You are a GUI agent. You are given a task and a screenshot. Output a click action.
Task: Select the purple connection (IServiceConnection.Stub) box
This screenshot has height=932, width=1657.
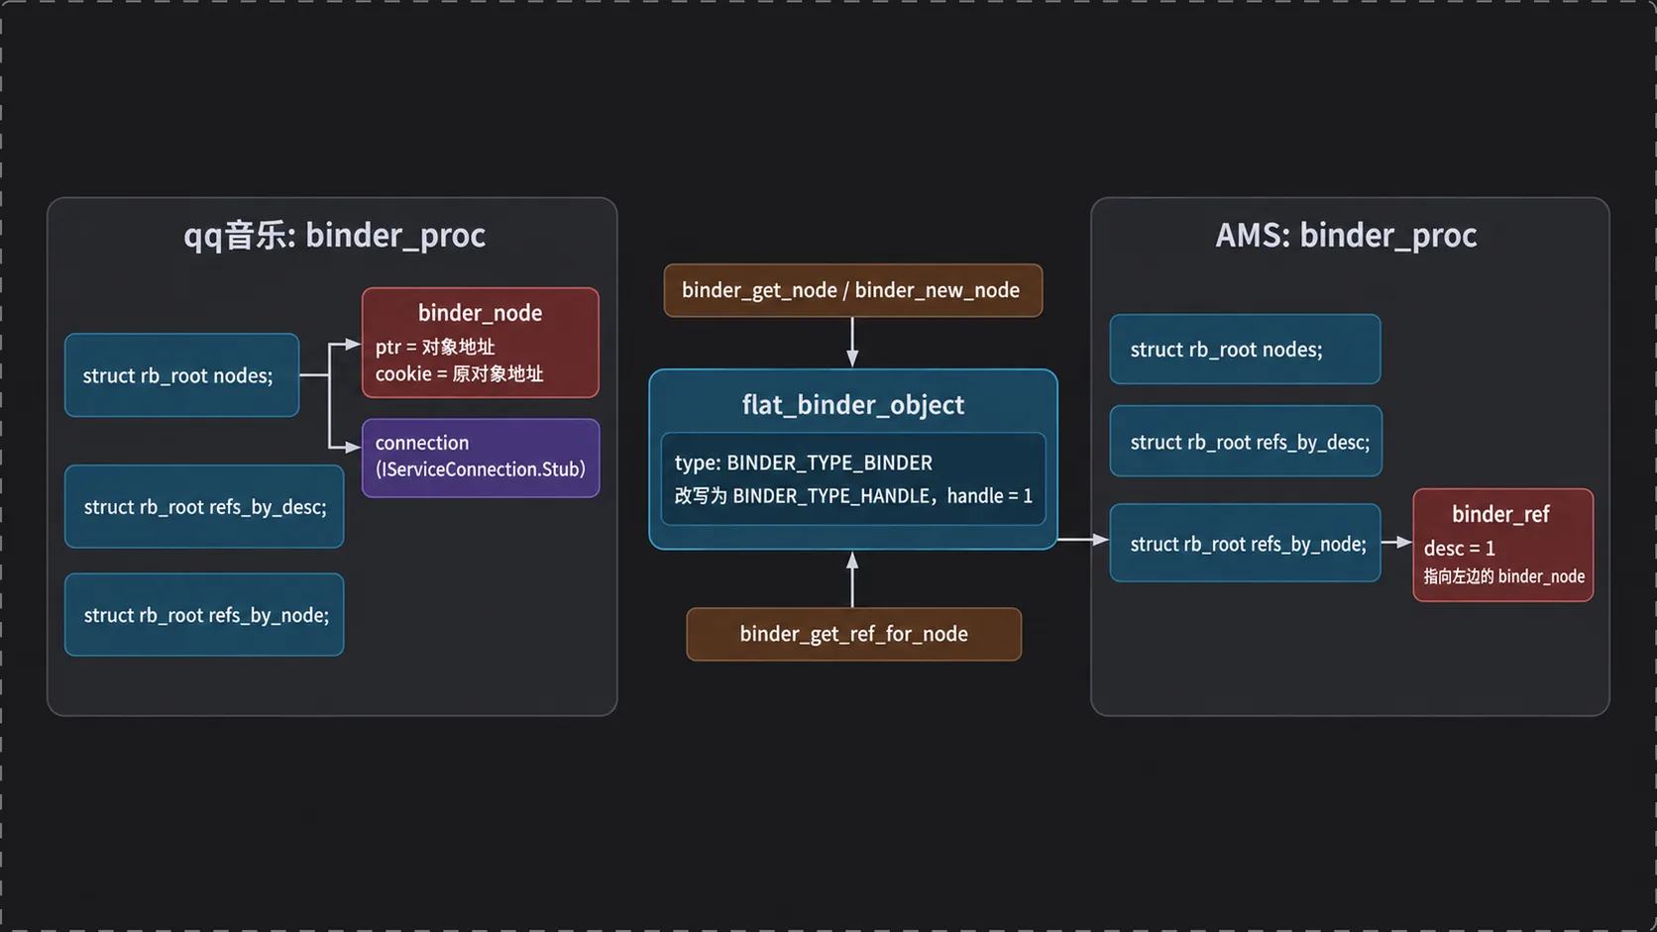[481, 458]
